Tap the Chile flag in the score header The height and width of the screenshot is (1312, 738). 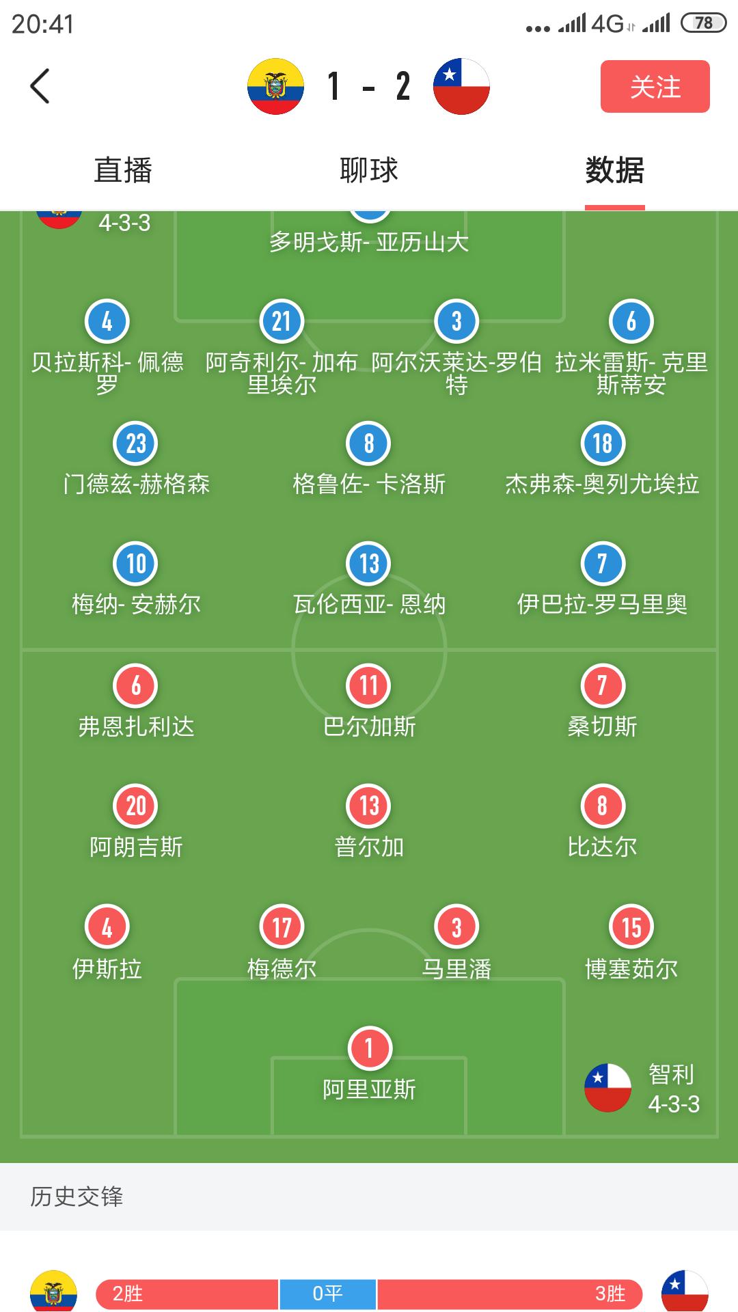(461, 87)
